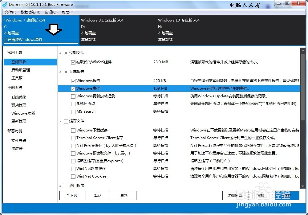
Task: Click the 109 MB size value
Action: [x=160, y=88]
